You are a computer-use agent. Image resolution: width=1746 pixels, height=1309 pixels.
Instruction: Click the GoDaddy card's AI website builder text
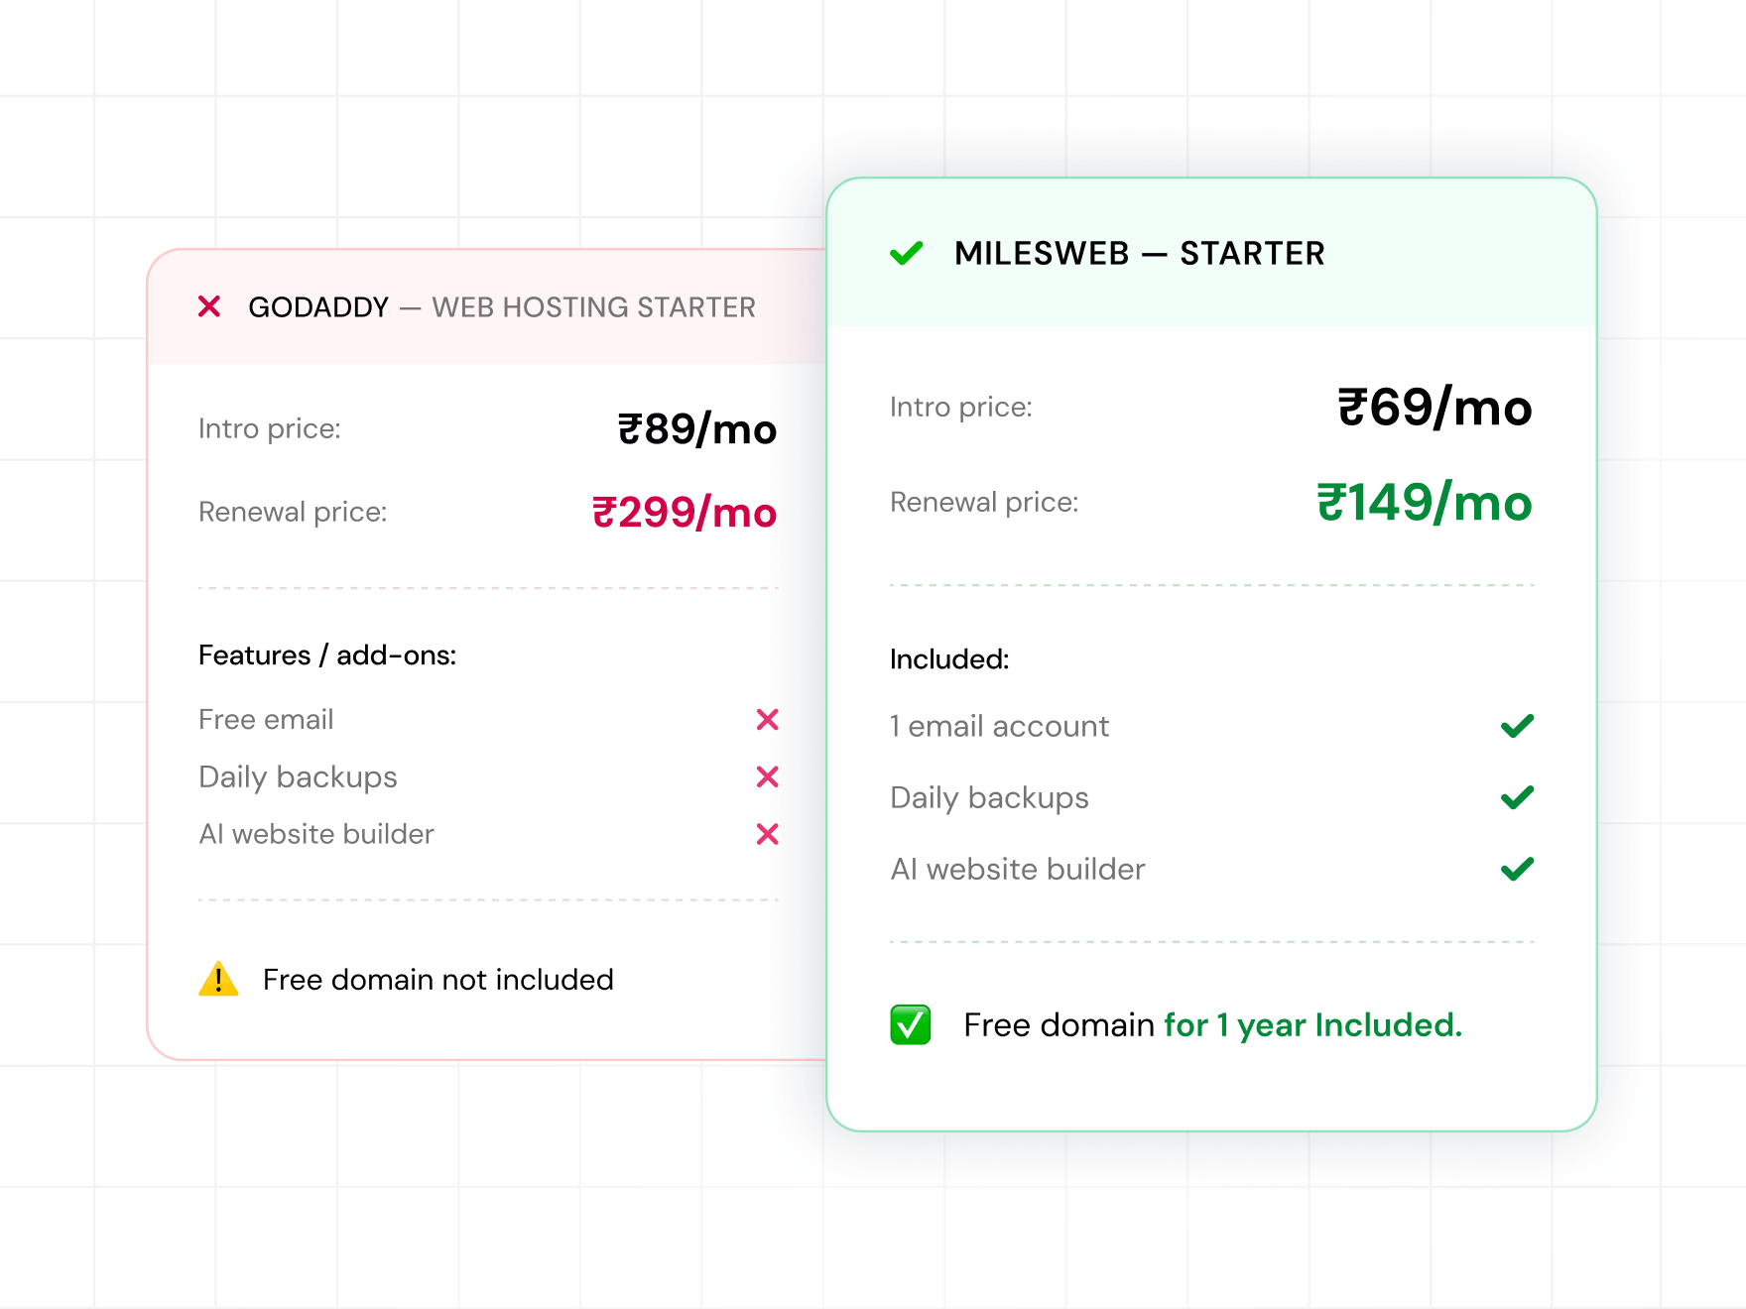(316, 834)
